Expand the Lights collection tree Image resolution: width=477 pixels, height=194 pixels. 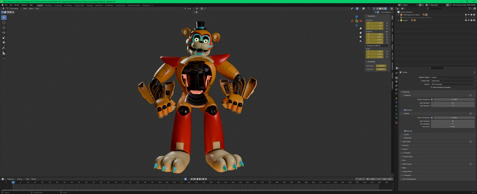399,20
